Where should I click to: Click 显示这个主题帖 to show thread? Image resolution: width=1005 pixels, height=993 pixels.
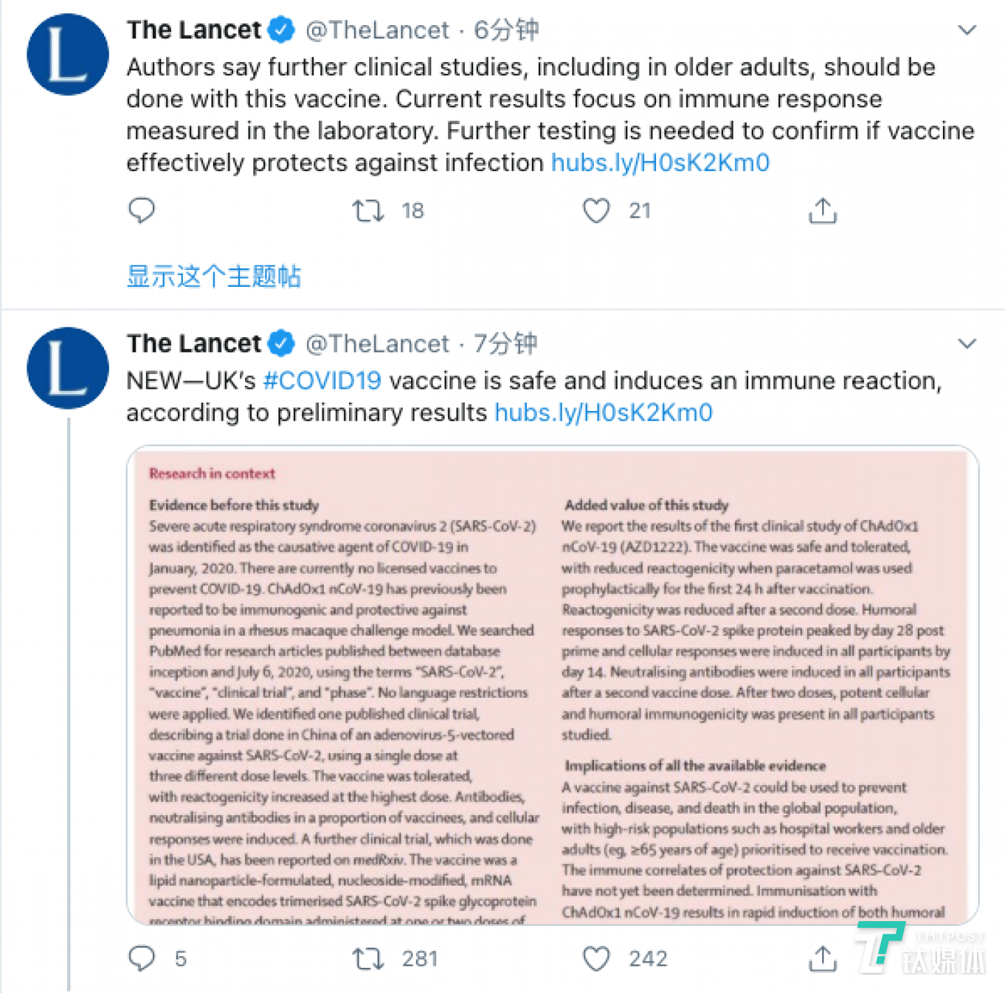point(214,276)
